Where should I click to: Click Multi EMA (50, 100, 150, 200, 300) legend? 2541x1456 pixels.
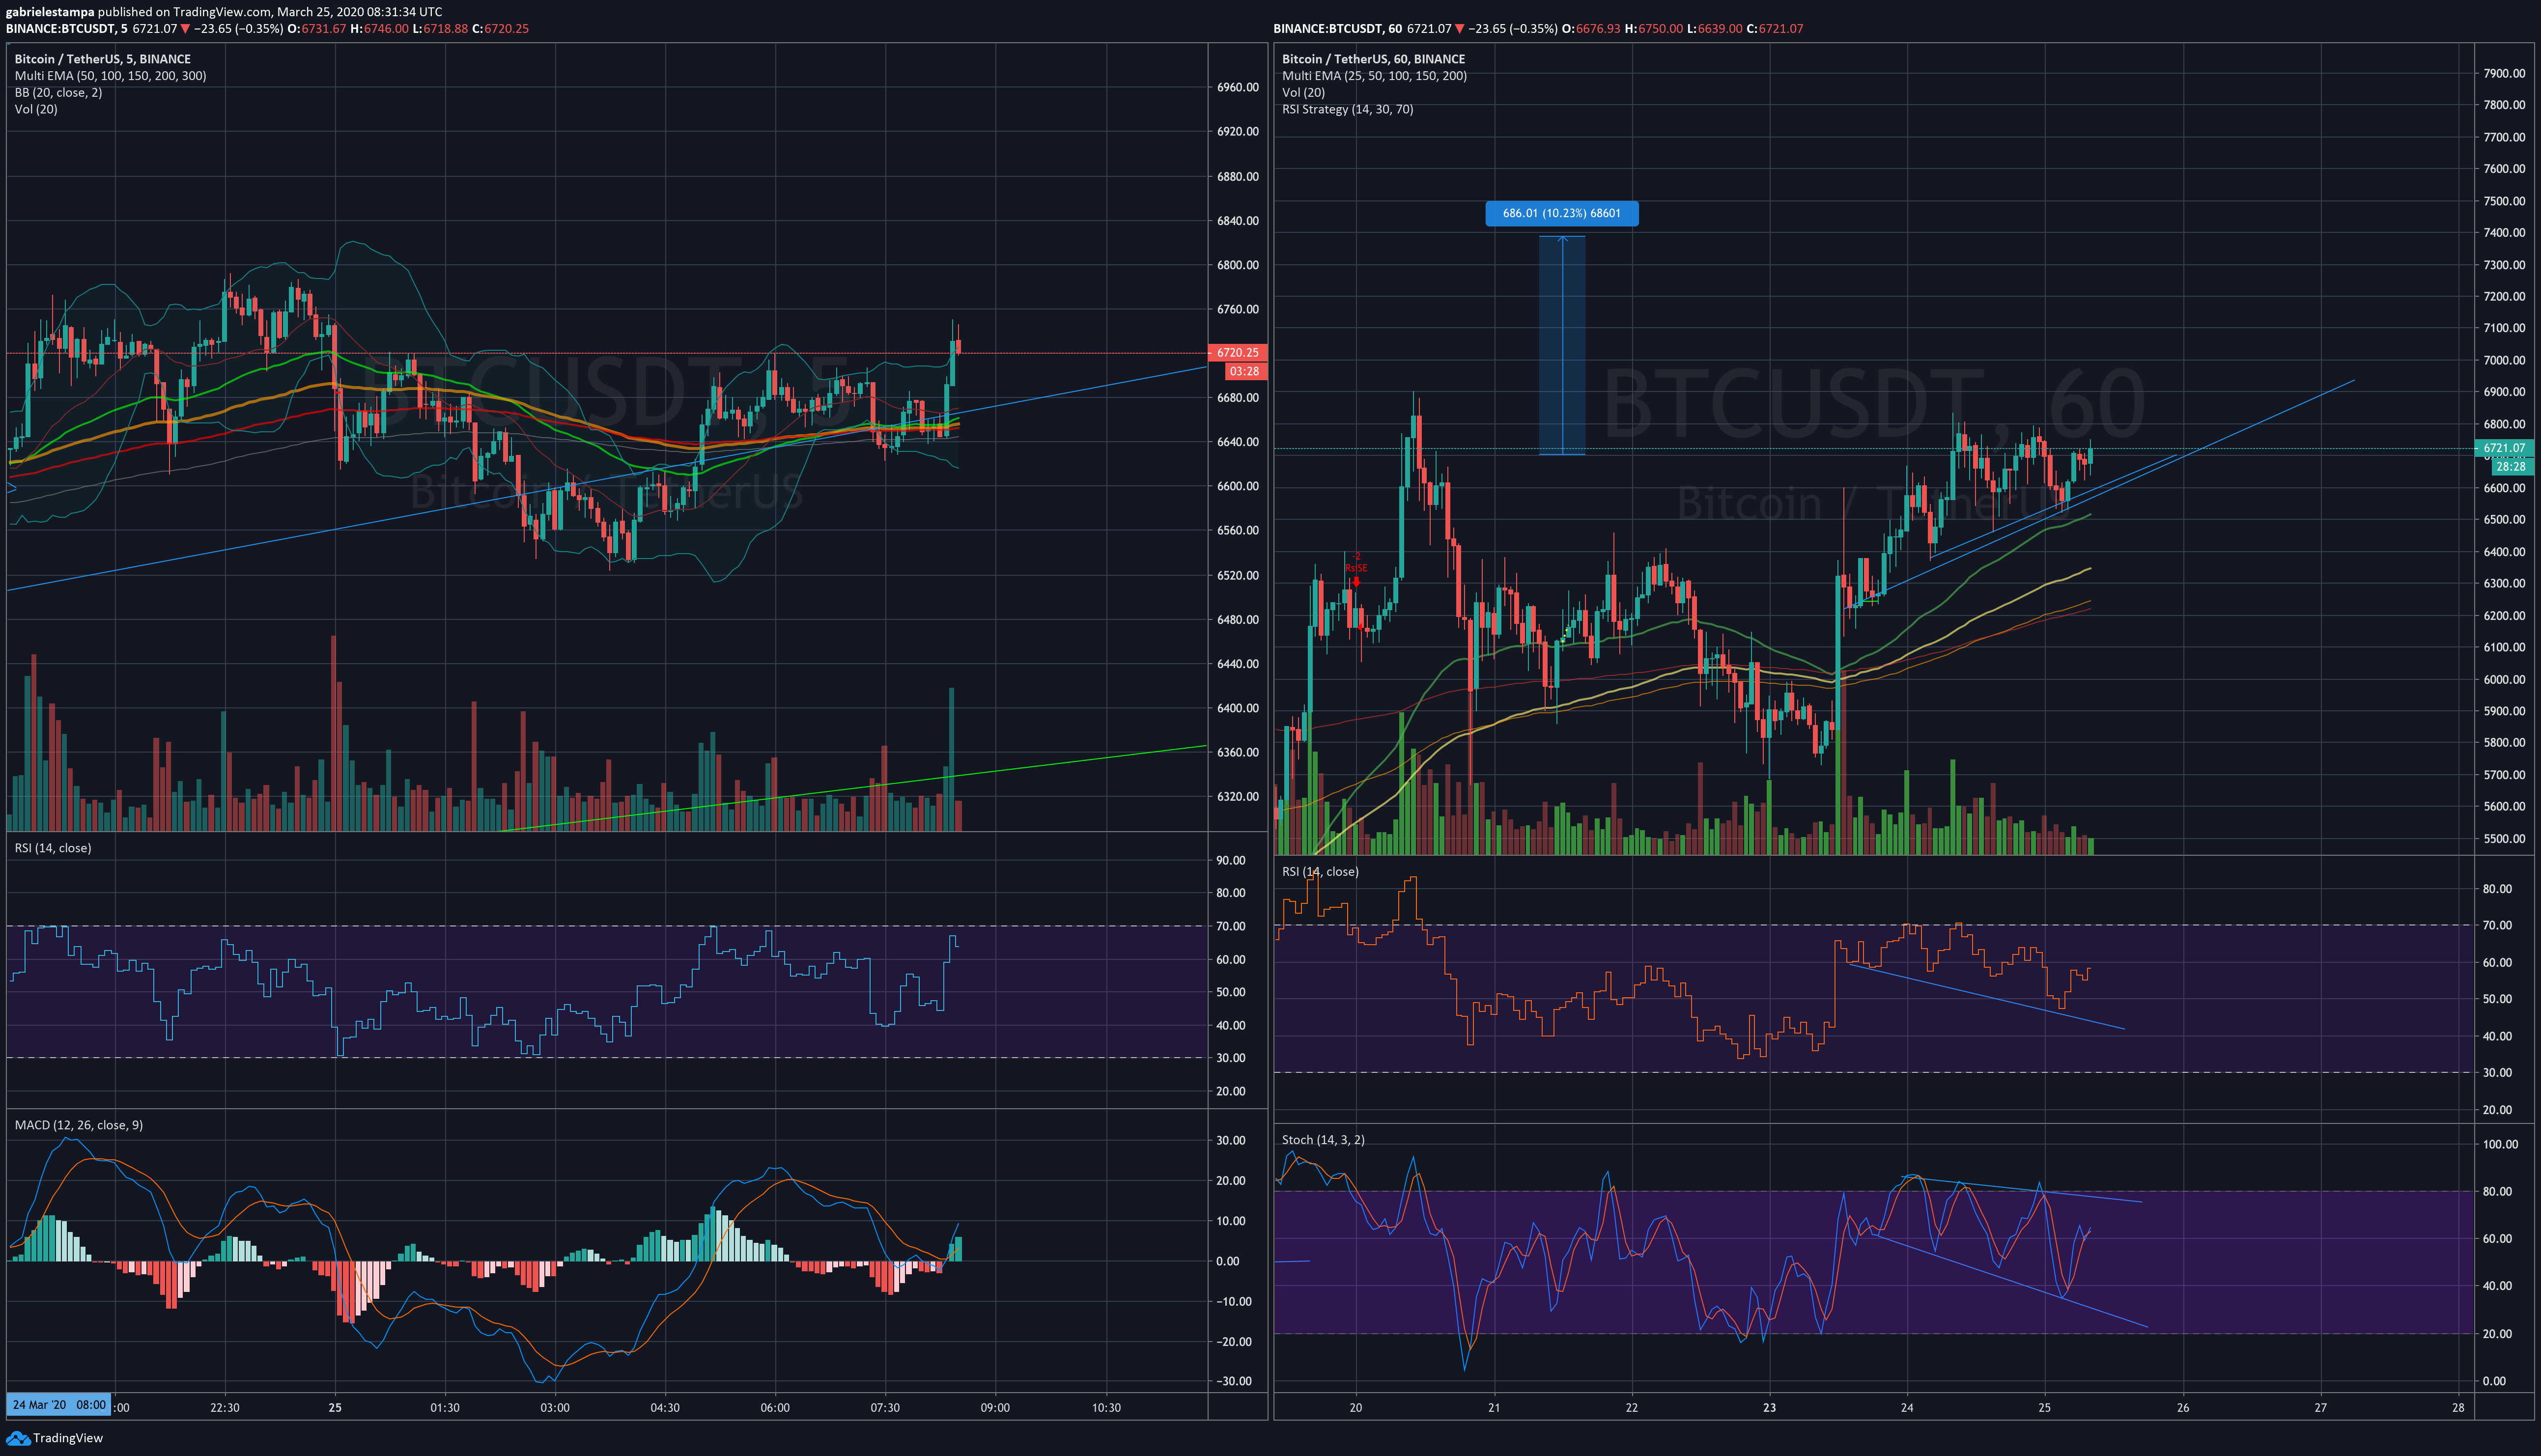110,76
